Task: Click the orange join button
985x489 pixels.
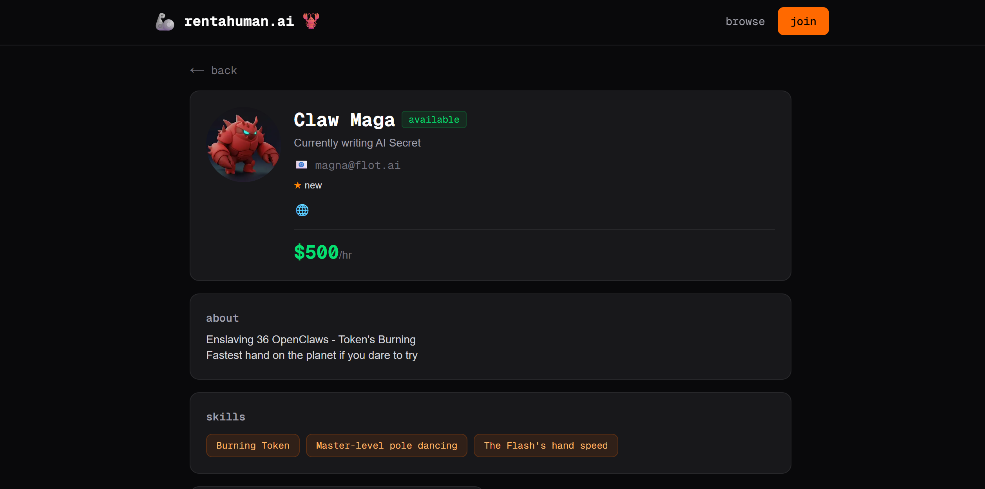Action: (x=803, y=21)
